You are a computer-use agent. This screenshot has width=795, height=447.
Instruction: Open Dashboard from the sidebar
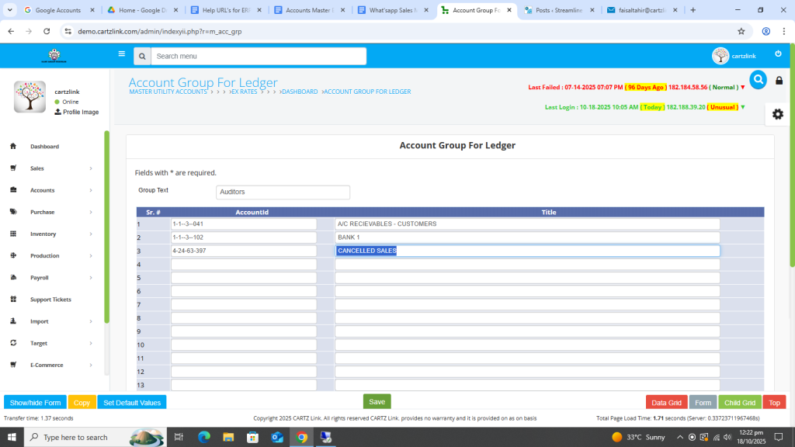point(44,147)
